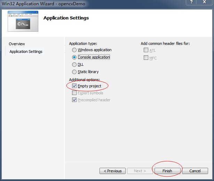Close the wizard with the X button
The width and height of the screenshot is (214, 181).
click(204, 2)
